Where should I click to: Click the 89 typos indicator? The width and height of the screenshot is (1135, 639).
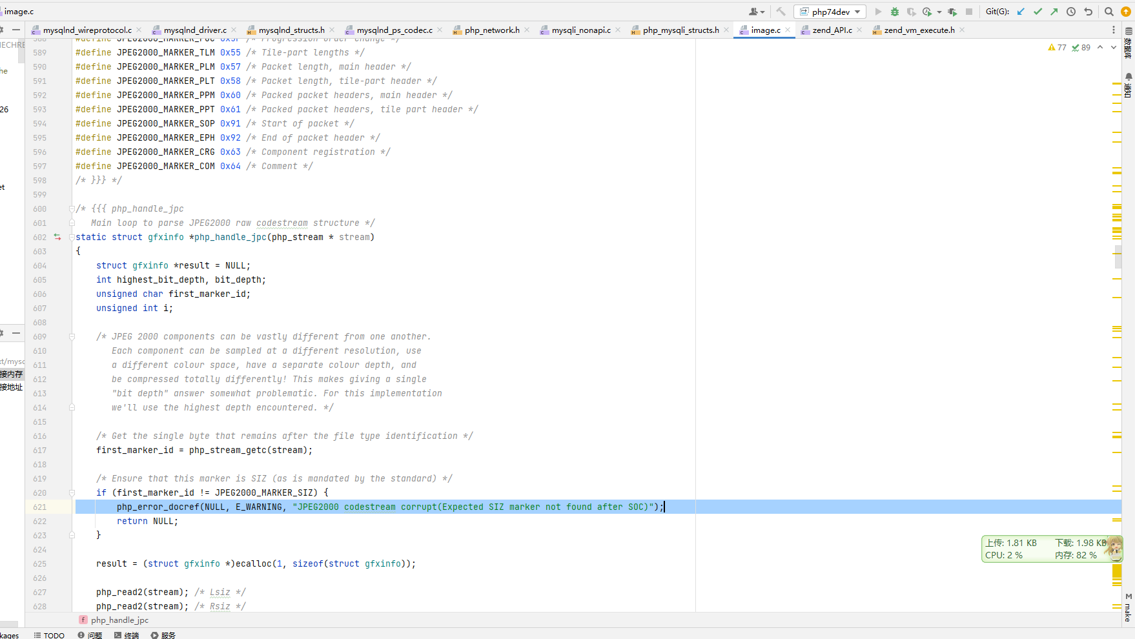click(x=1081, y=47)
